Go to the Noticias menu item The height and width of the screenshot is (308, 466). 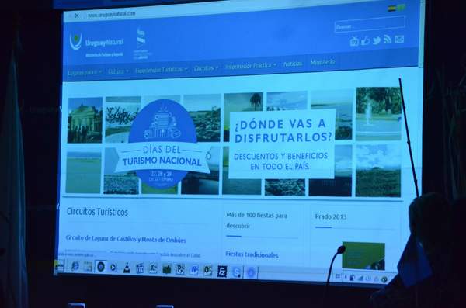293,64
